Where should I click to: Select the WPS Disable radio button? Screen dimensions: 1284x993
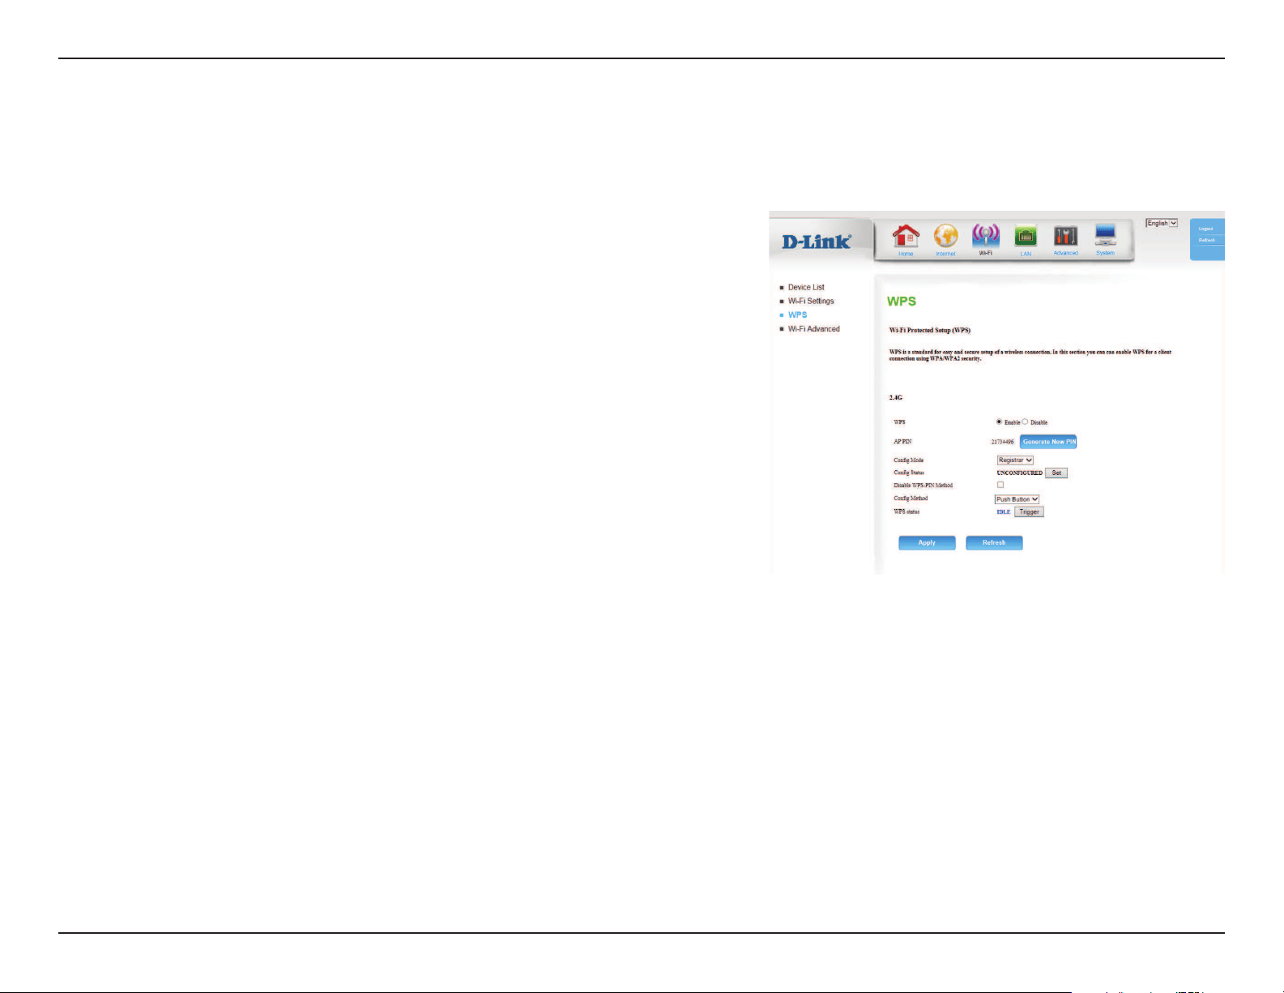click(x=1025, y=422)
